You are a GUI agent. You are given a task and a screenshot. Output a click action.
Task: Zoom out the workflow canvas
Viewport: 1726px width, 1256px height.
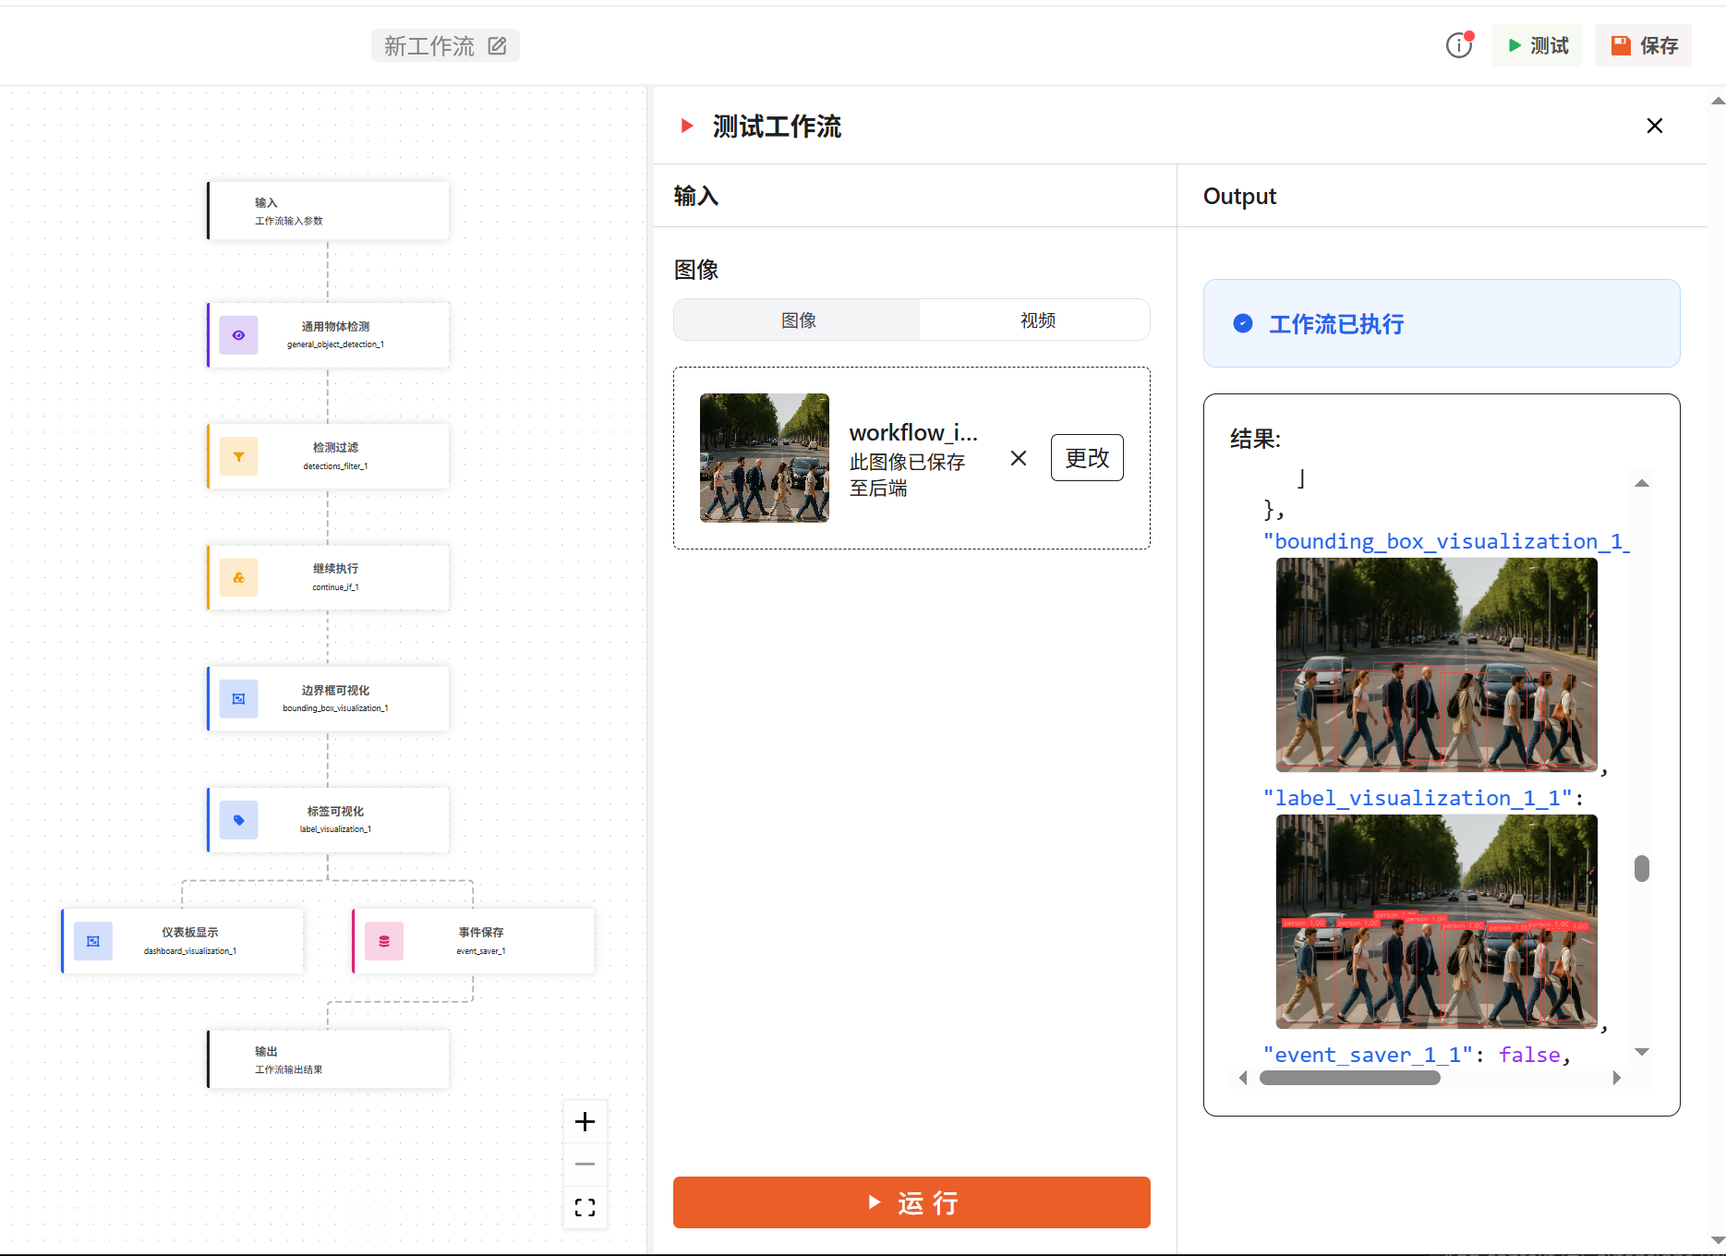tap(585, 1165)
